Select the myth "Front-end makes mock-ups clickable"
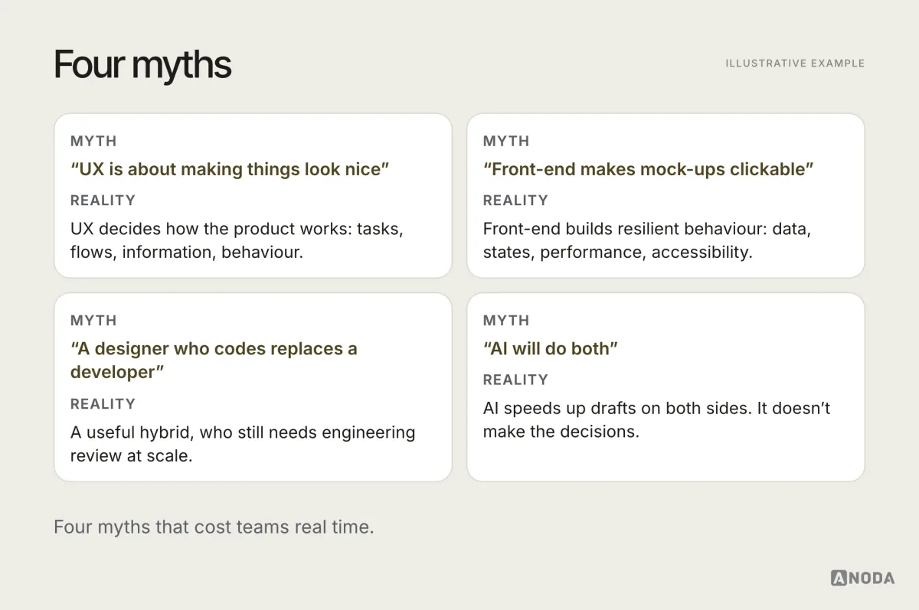 648,169
